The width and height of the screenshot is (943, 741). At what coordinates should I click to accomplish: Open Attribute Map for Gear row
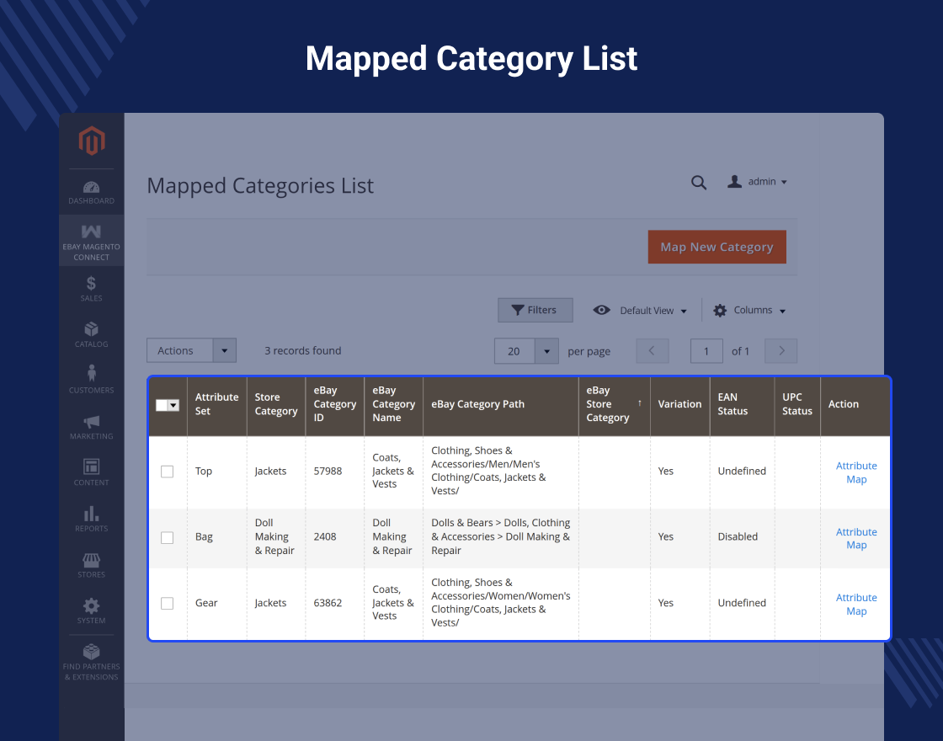click(x=856, y=605)
